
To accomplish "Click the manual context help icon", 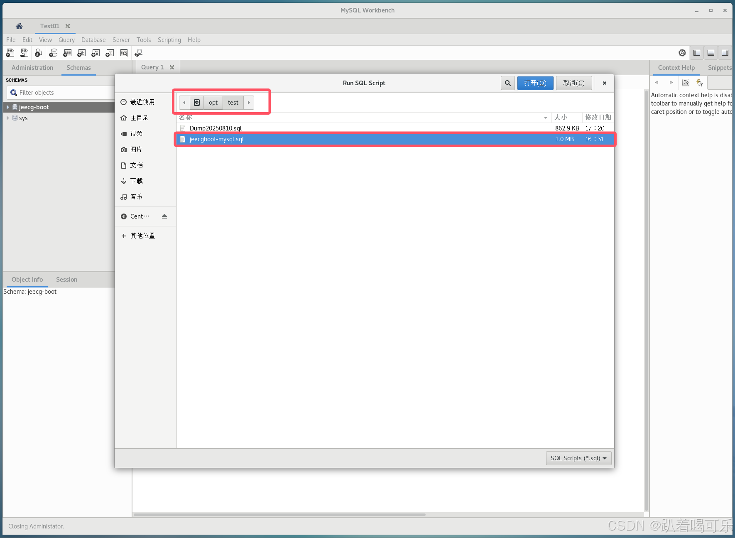I will tap(686, 83).
